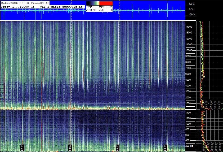This screenshot has width=223, height=152.
Task: Click the "200 Hz" lower axis label
Action: [x=189, y=146]
